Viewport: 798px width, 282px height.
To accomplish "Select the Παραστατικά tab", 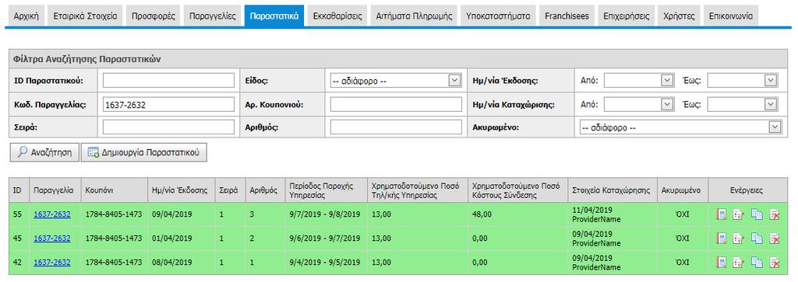I will [274, 16].
